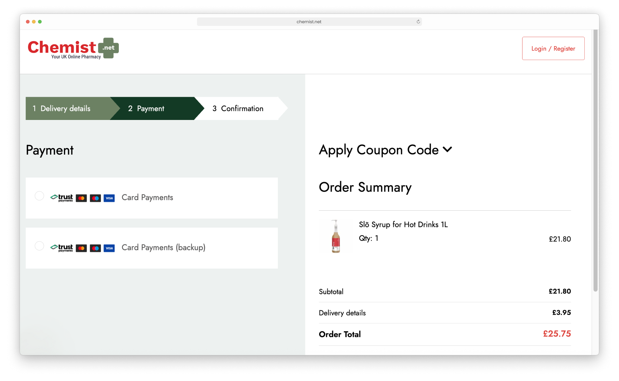
Task: Choose the Card Payments label option
Action: (x=147, y=197)
